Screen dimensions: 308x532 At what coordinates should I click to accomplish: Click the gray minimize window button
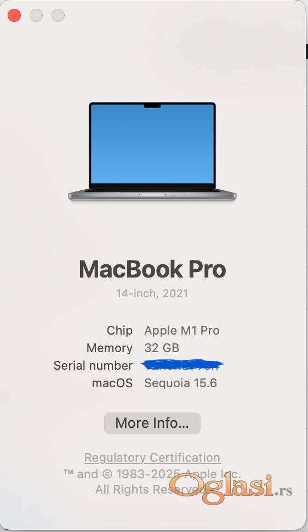tap(36, 15)
